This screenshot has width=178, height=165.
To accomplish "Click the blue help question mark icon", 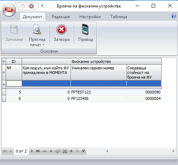I will point(174,16).
